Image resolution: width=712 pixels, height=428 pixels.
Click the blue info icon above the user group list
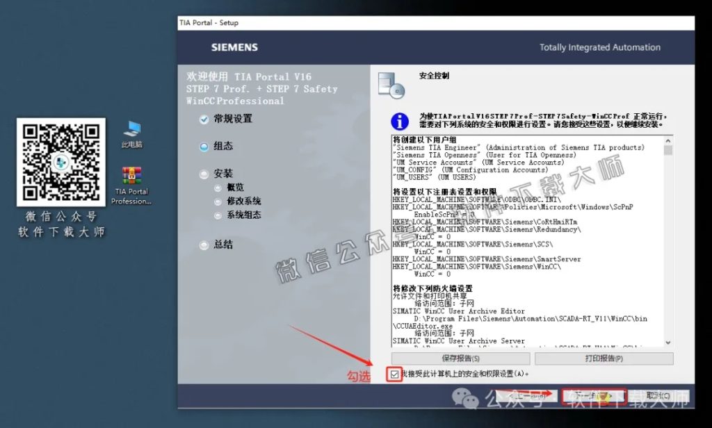(399, 122)
